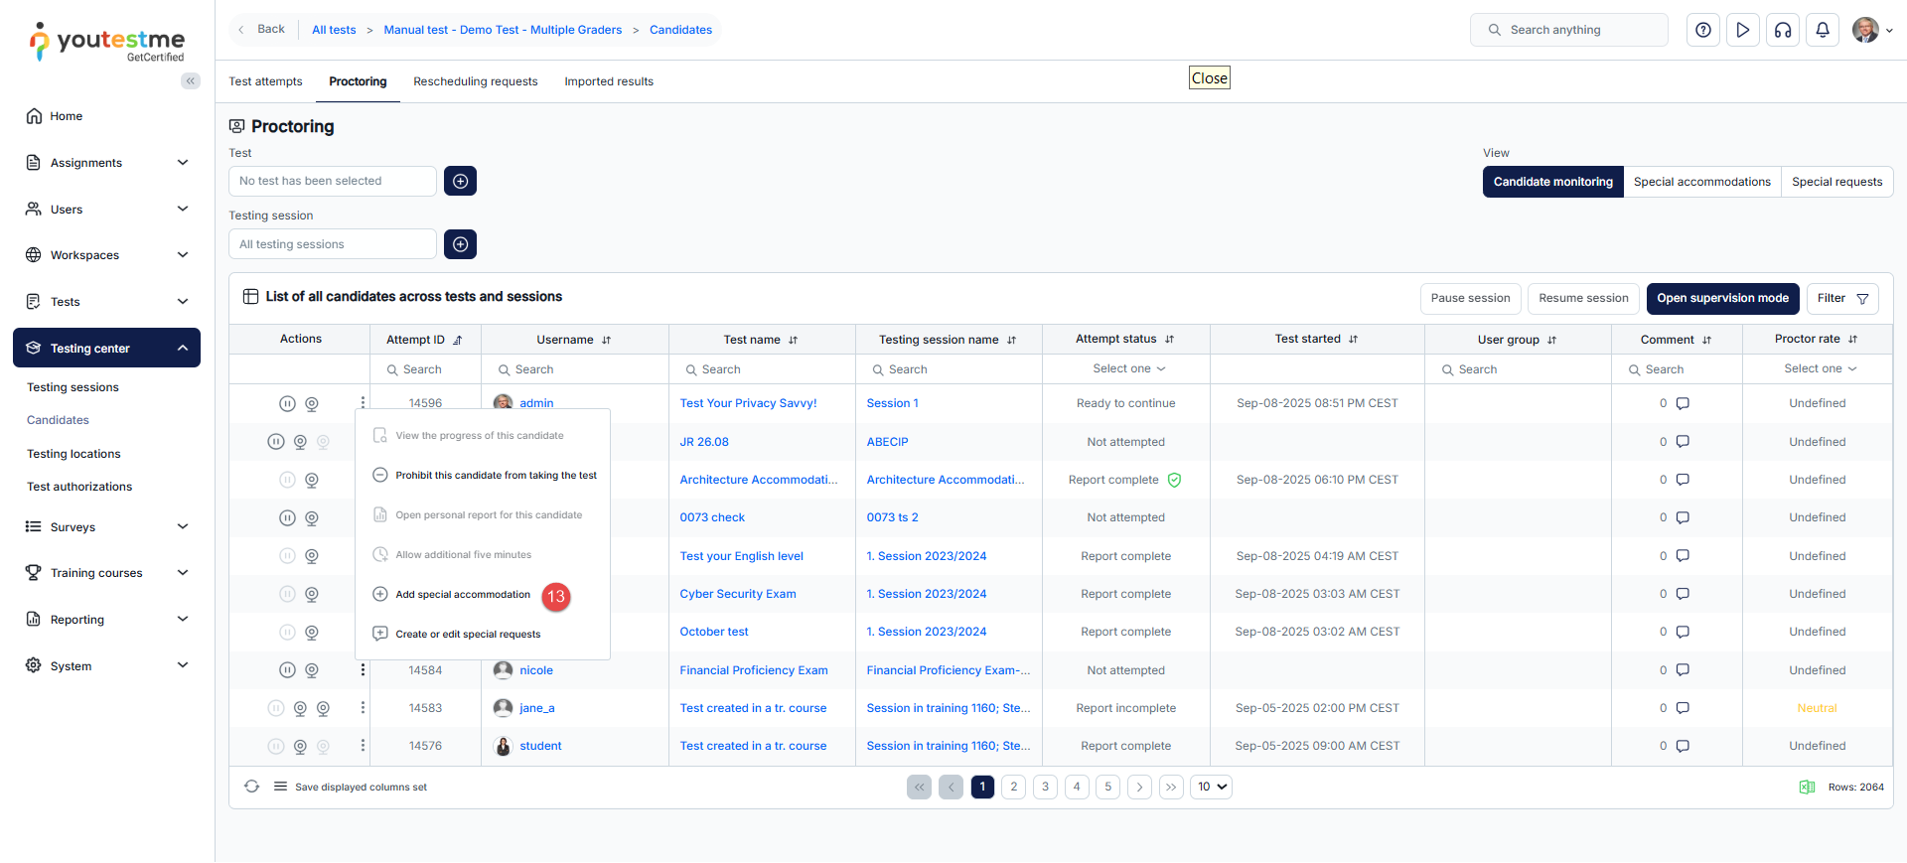Viewport: 1907px width, 863px height.
Task: Open comment icon in admin's row
Action: 1683,403
